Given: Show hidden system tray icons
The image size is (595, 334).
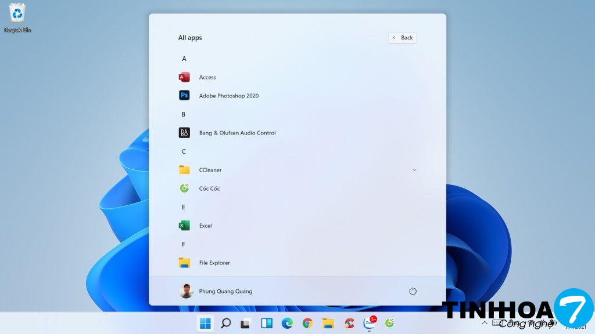Looking at the screenshot, I should click(x=485, y=323).
